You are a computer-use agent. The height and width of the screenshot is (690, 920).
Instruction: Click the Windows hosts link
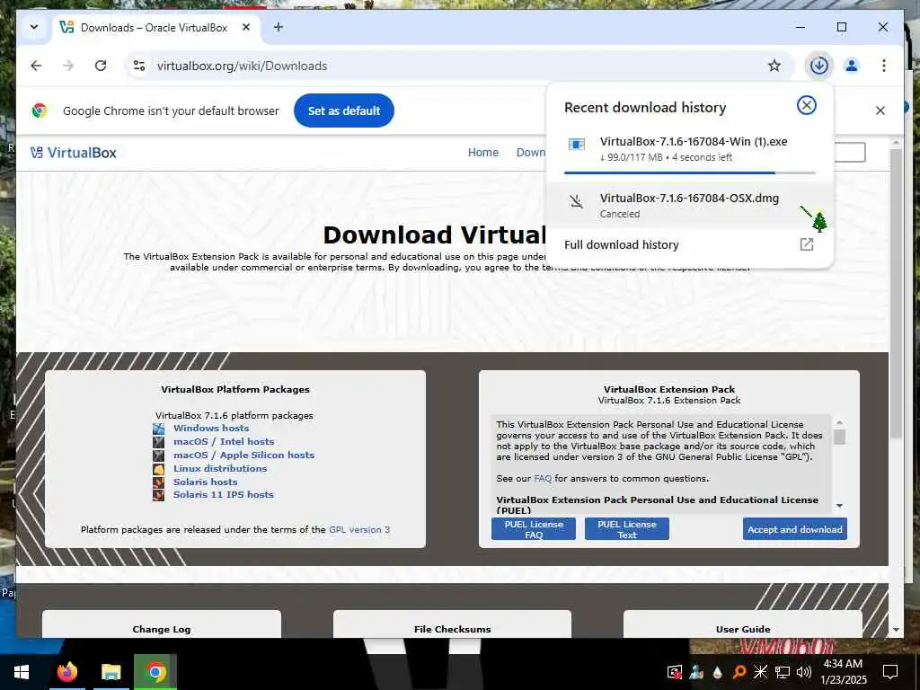[x=211, y=429]
